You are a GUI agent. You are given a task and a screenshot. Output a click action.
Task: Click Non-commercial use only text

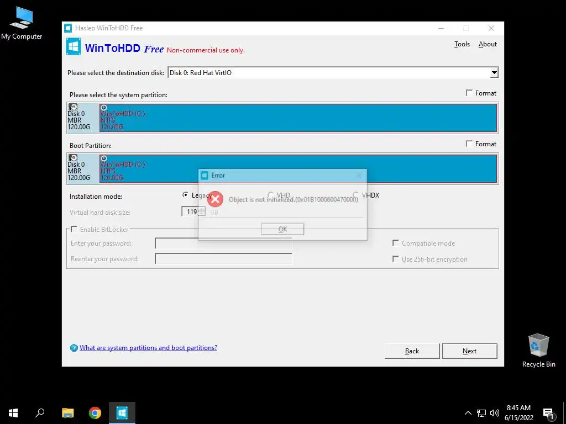coord(206,50)
